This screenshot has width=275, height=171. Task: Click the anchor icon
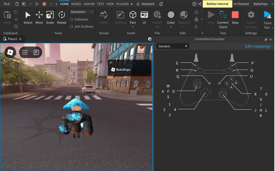(x=196, y=27)
